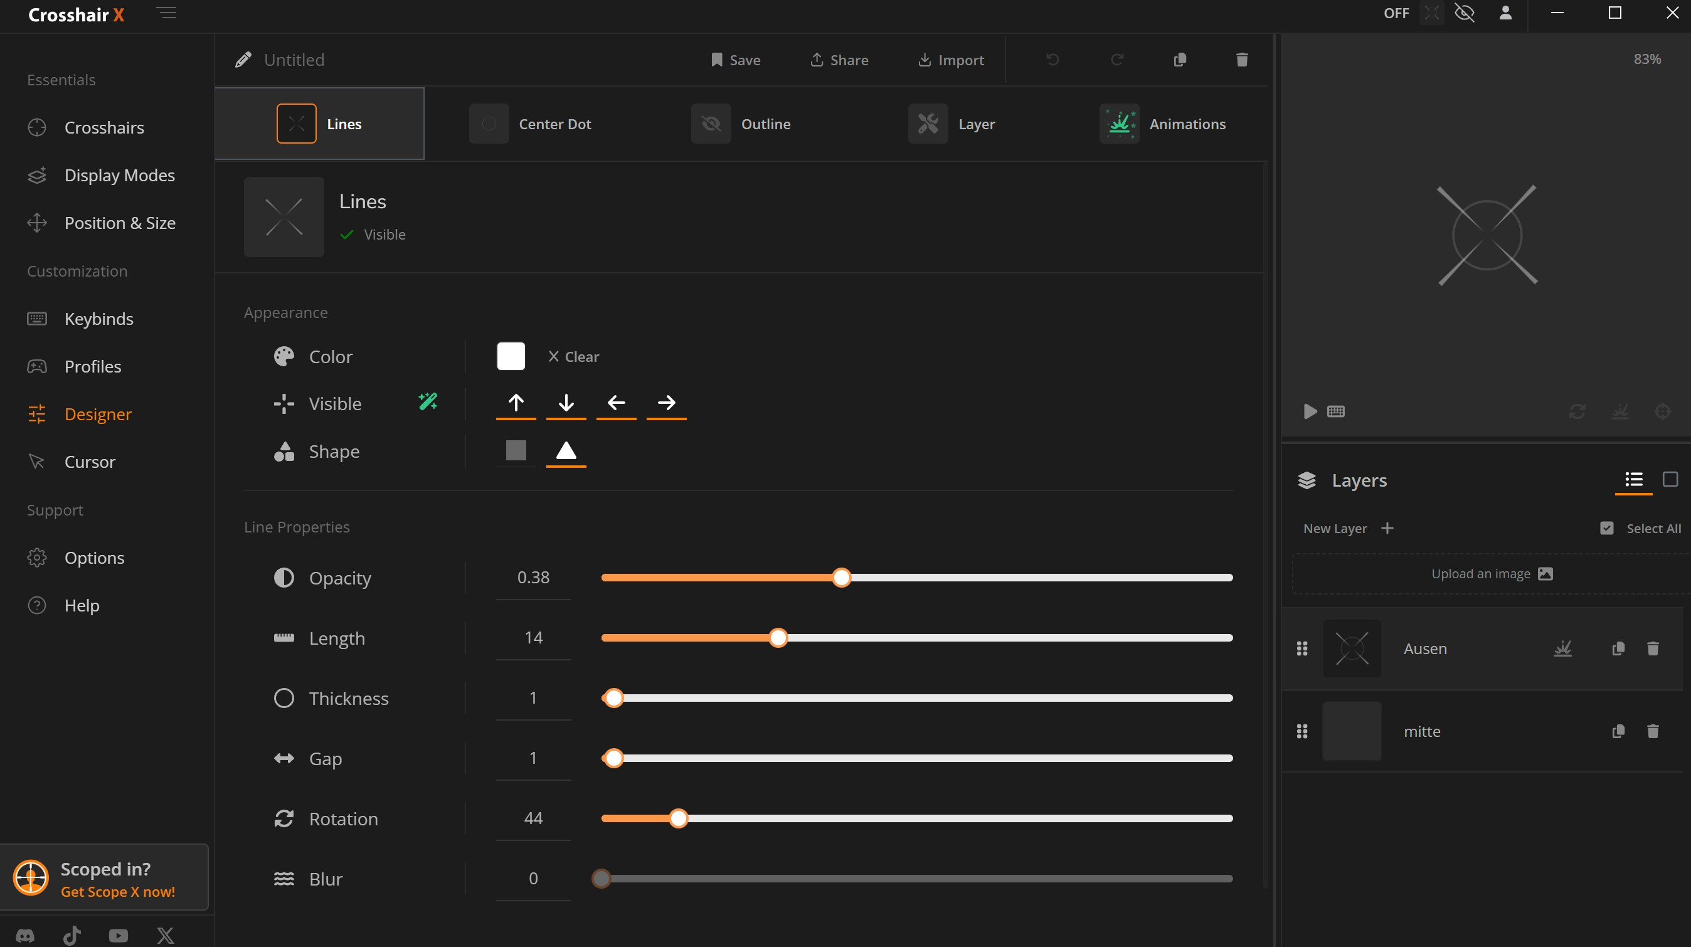The image size is (1691, 947).
Task: Switch to the Center Dot tab
Action: point(531,124)
